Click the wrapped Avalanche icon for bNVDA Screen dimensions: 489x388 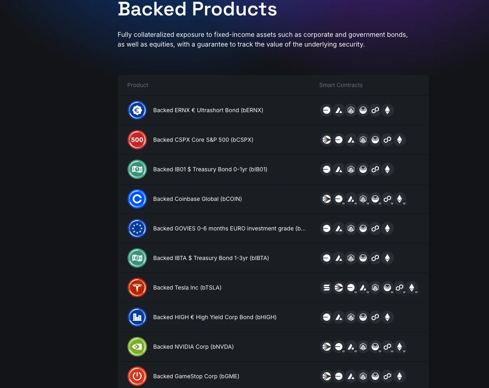tap(351, 347)
